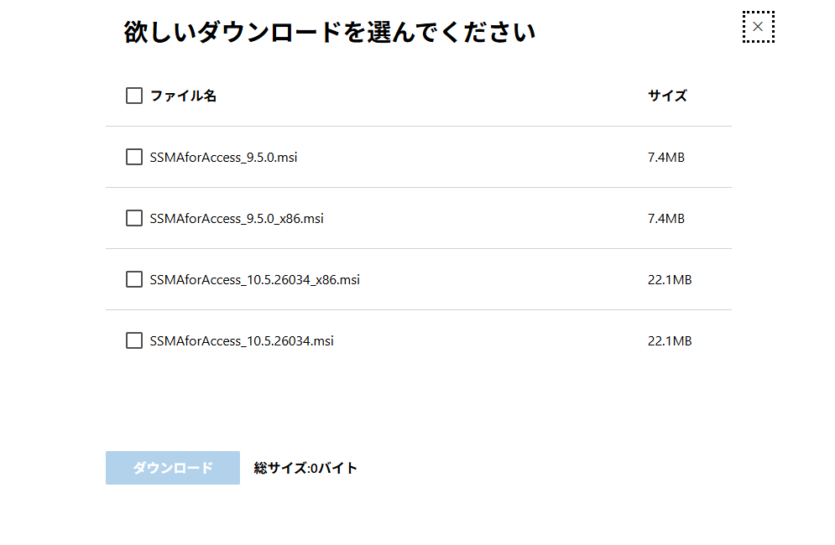This screenshot has height=545, width=835.
Task: Click the 22.1MB size of SSMAforAccess_10.5.26034_x86.msi
Action: click(670, 279)
